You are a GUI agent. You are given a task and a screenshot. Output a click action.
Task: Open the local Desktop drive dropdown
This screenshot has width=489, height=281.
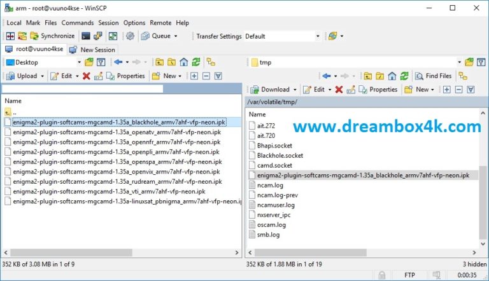(79, 62)
